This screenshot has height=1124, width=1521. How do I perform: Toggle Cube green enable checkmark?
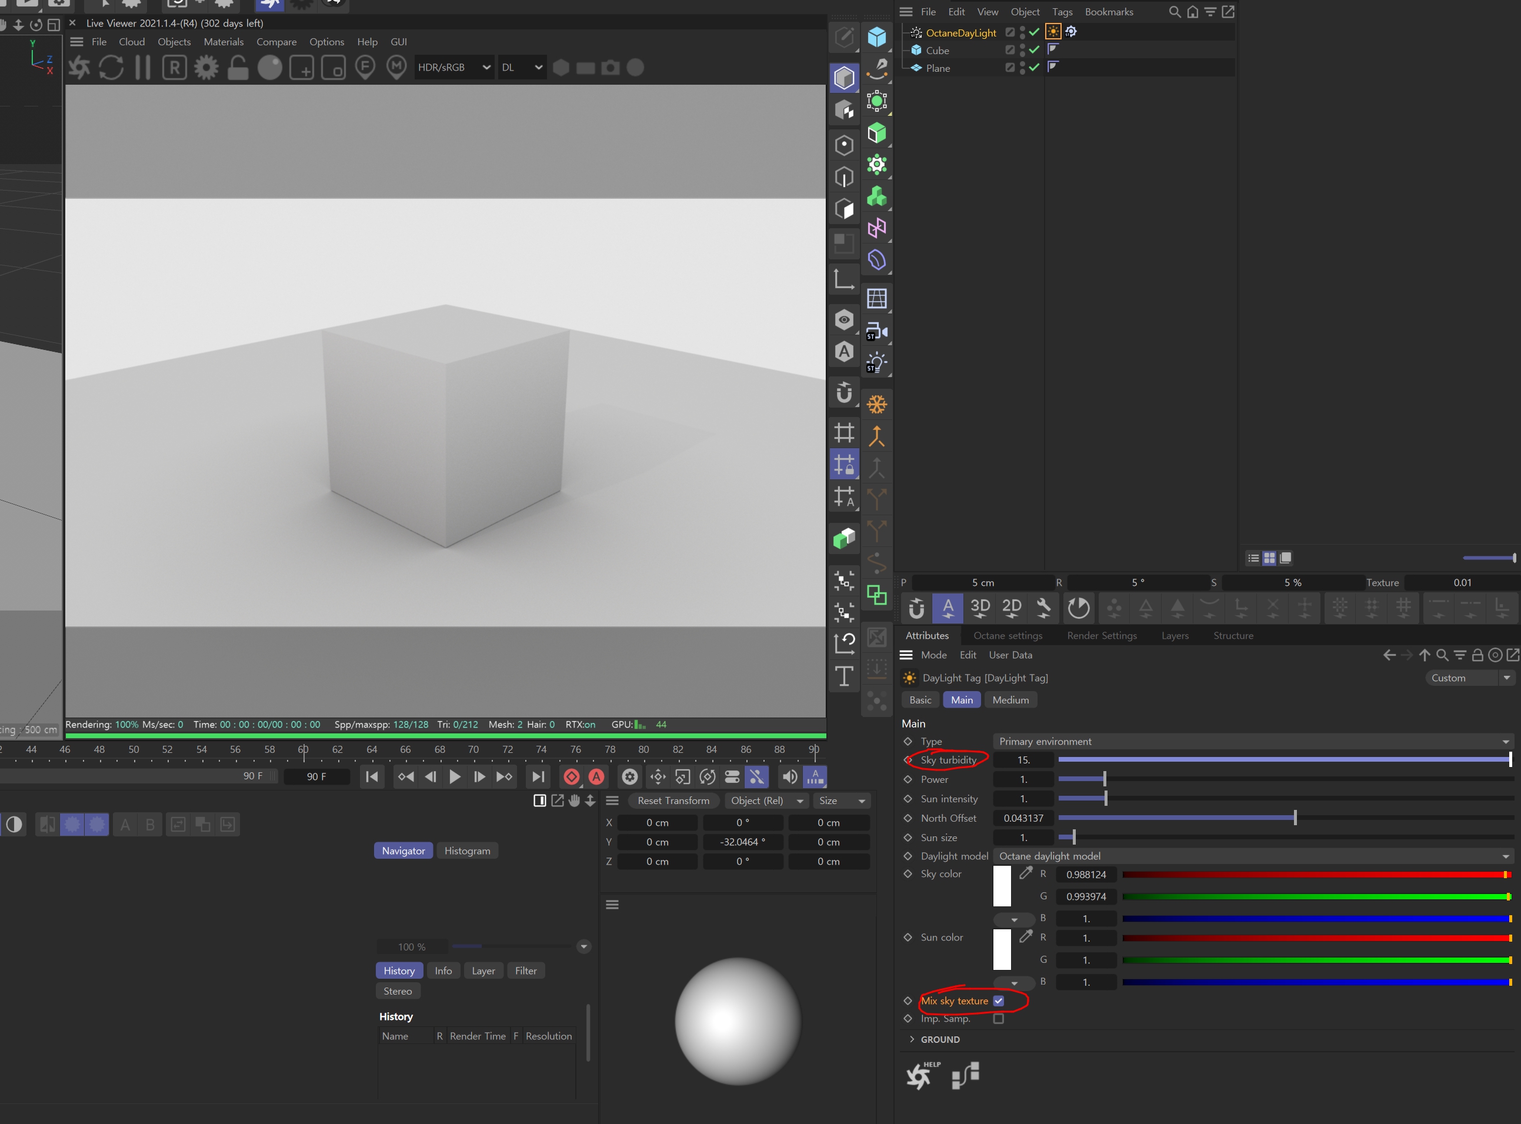coord(1034,49)
